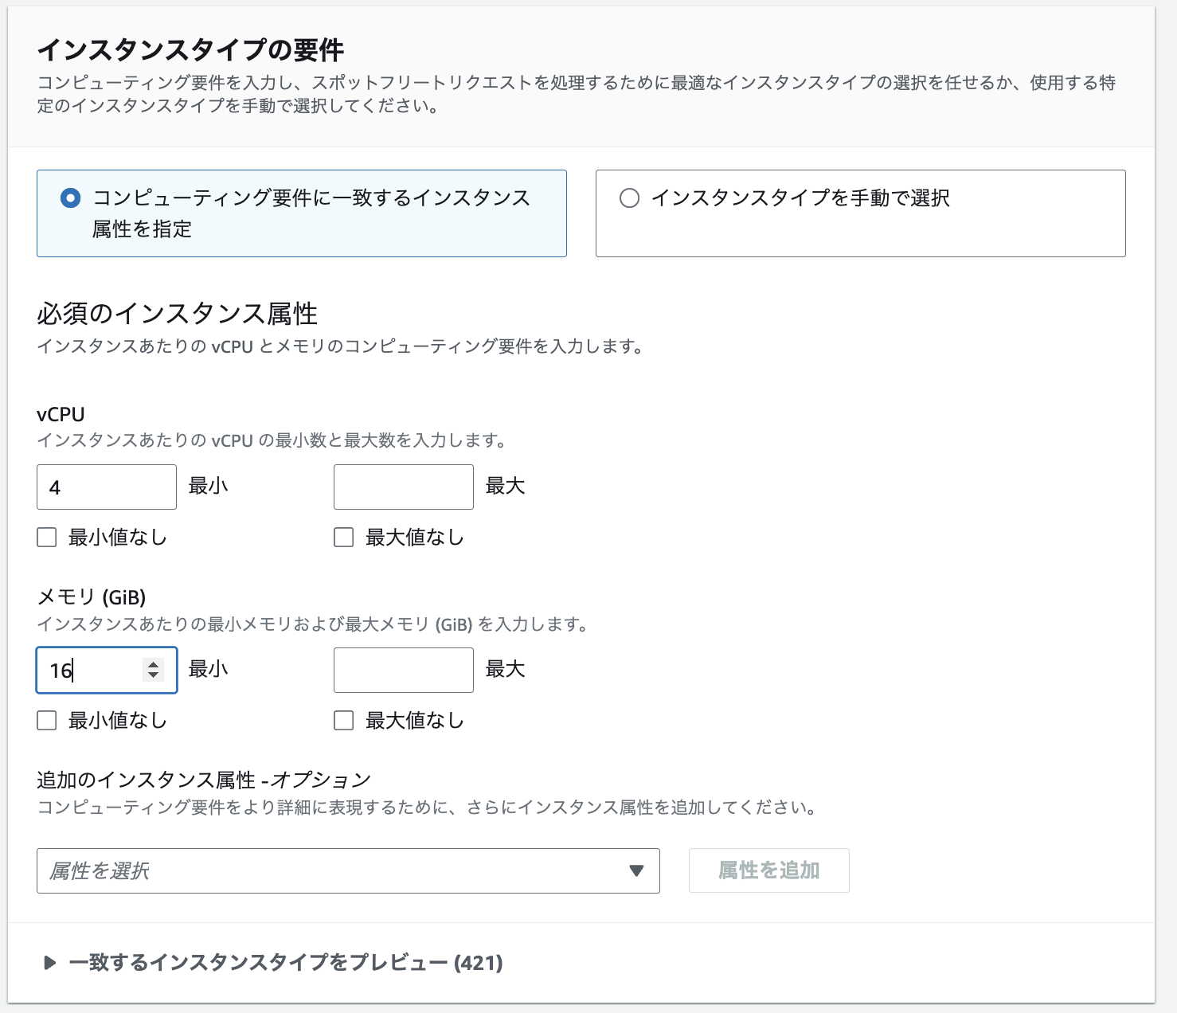Open the 属性を選択 dropdown field

(x=334, y=870)
